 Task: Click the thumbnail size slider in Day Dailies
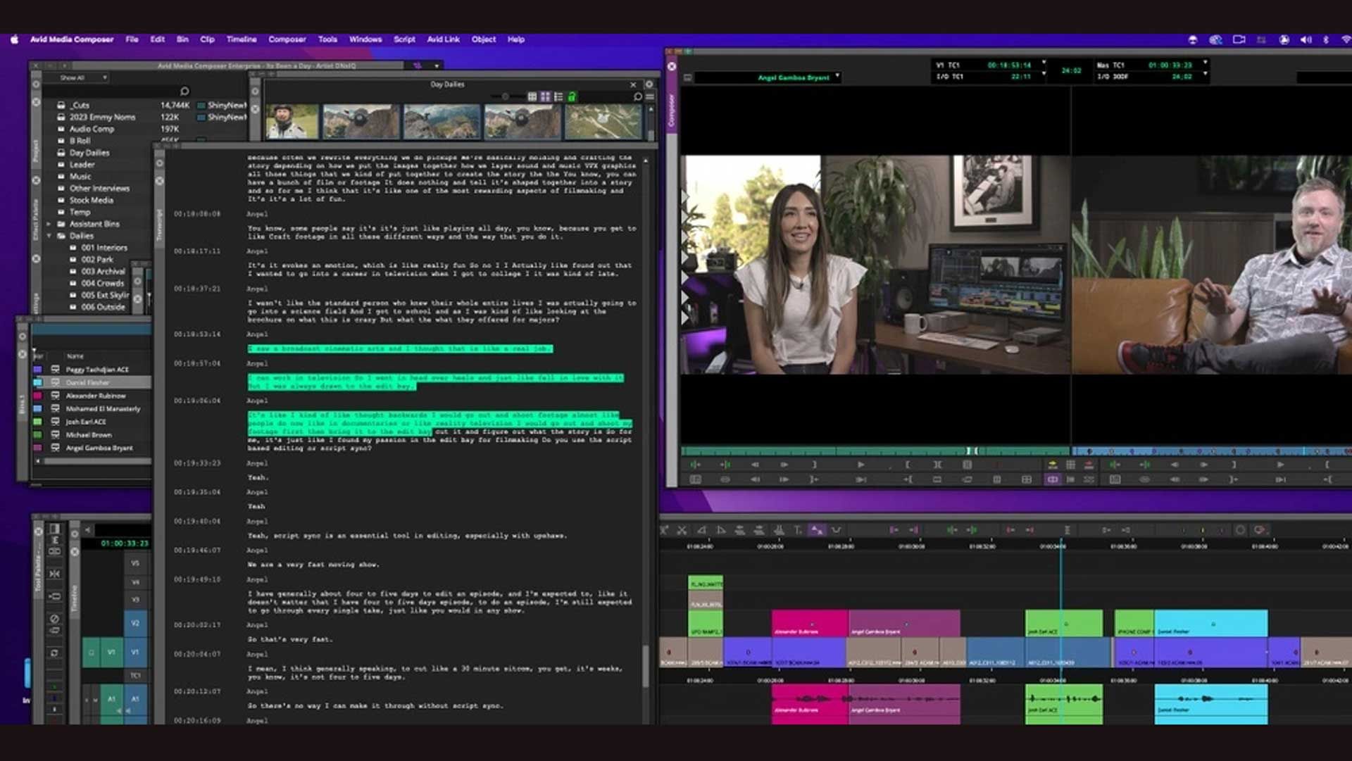(506, 96)
